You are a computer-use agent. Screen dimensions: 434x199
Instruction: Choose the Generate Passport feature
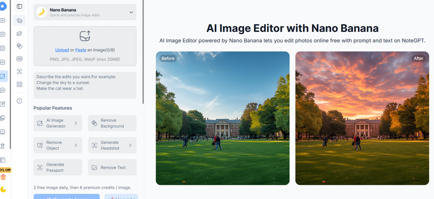(x=58, y=168)
